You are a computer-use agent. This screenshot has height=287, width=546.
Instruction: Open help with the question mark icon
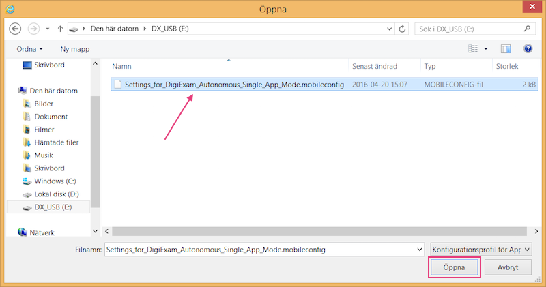pos(528,48)
